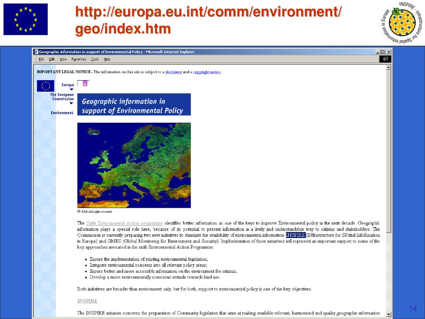Click the arrow below The European Commission
The width and height of the screenshot is (425, 319).
[x=71, y=103]
